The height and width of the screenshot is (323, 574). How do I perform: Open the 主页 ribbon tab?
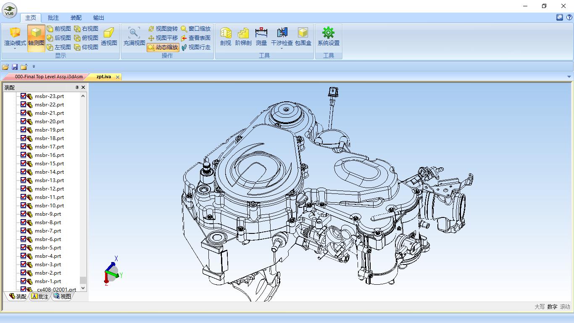[31, 18]
